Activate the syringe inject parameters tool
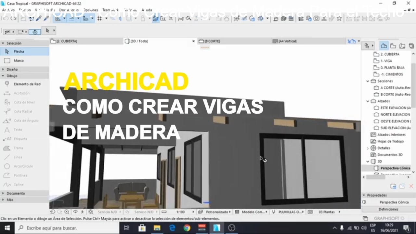 coord(46,19)
